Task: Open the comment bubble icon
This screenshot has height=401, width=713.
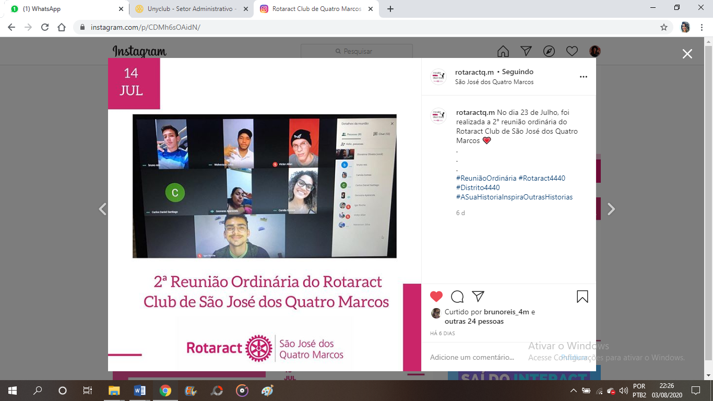Action: coord(457,297)
